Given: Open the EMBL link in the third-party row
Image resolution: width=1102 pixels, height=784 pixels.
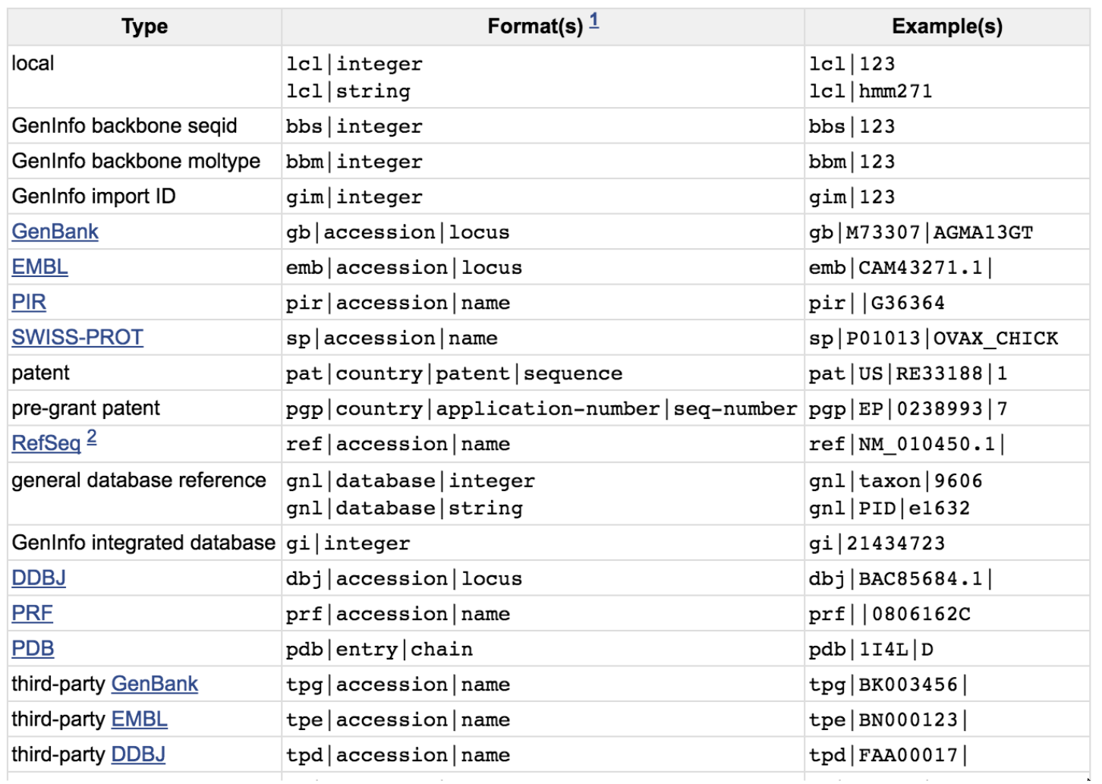Looking at the screenshot, I should [139, 719].
